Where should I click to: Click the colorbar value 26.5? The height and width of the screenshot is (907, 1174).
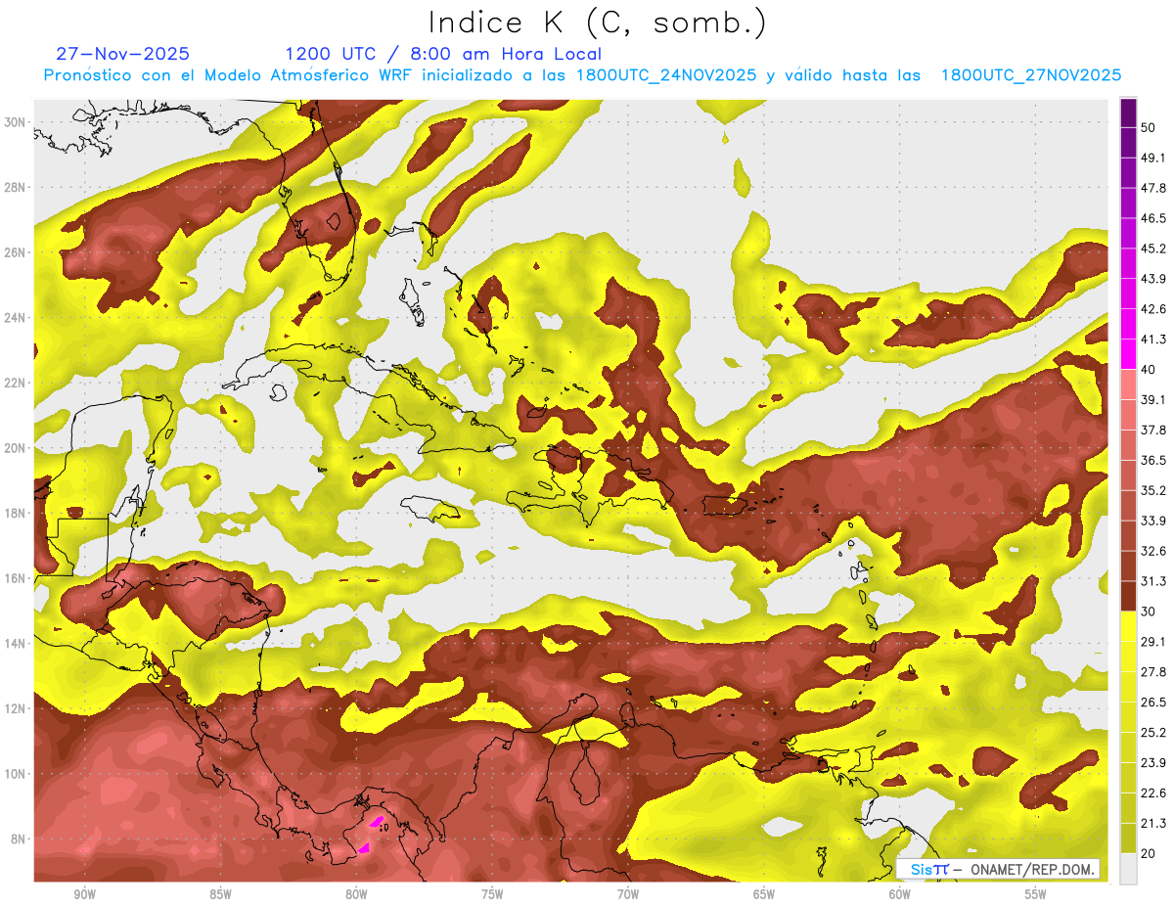click(1153, 703)
